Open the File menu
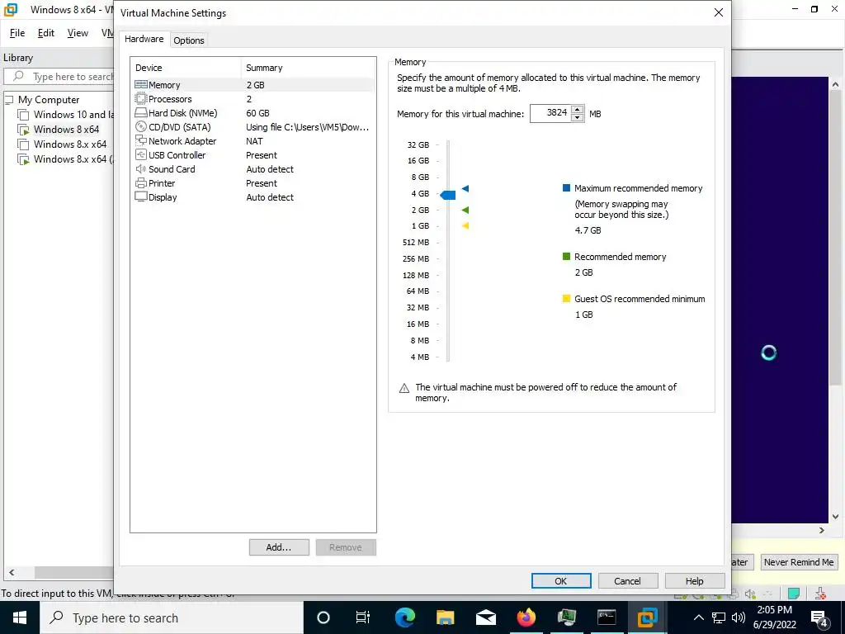The image size is (845, 634). click(x=17, y=33)
